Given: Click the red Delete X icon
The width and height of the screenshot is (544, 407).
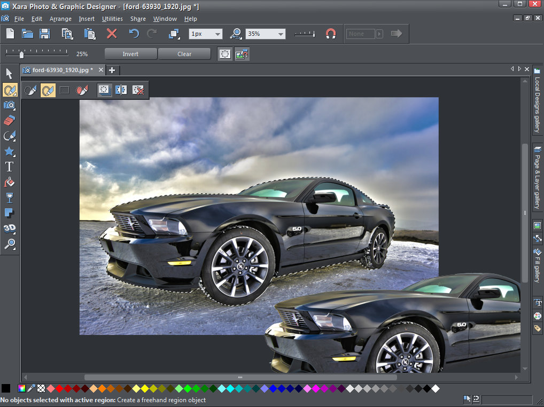Looking at the screenshot, I should coord(112,34).
